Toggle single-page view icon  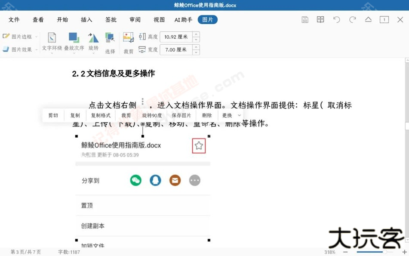click(384, 19)
